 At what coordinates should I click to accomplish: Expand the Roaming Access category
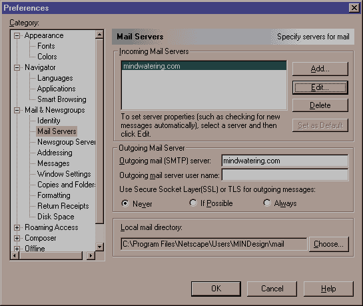pos(17,227)
